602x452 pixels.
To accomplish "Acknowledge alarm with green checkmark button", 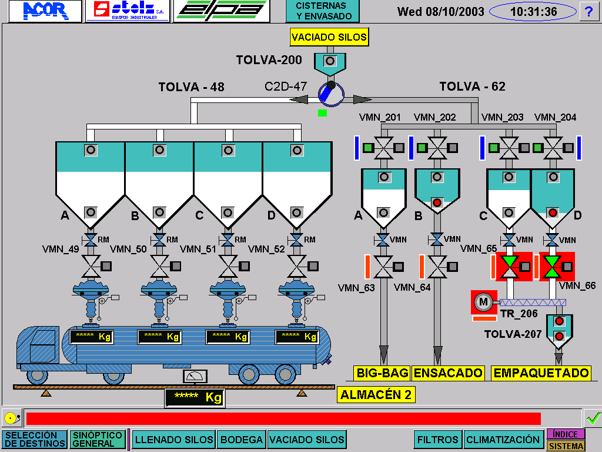I will [592, 418].
